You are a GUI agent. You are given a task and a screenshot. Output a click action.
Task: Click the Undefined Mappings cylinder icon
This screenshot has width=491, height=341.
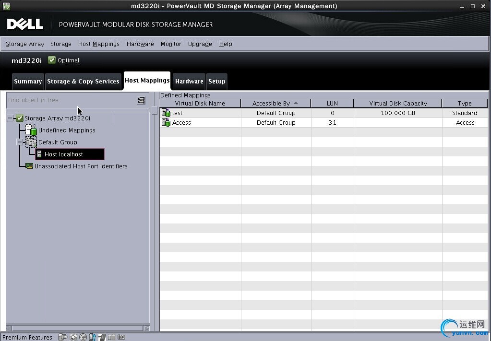click(31, 130)
